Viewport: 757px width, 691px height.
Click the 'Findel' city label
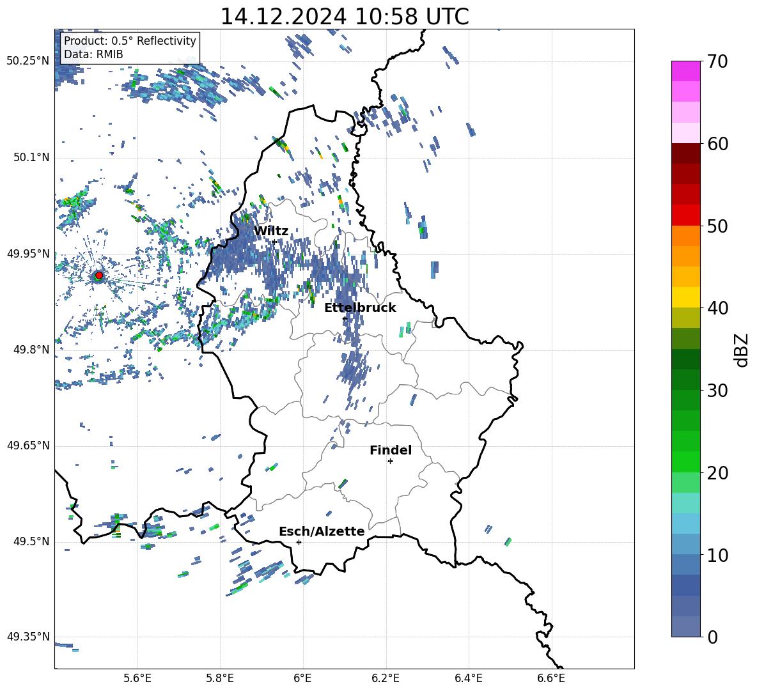pyautogui.click(x=391, y=450)
